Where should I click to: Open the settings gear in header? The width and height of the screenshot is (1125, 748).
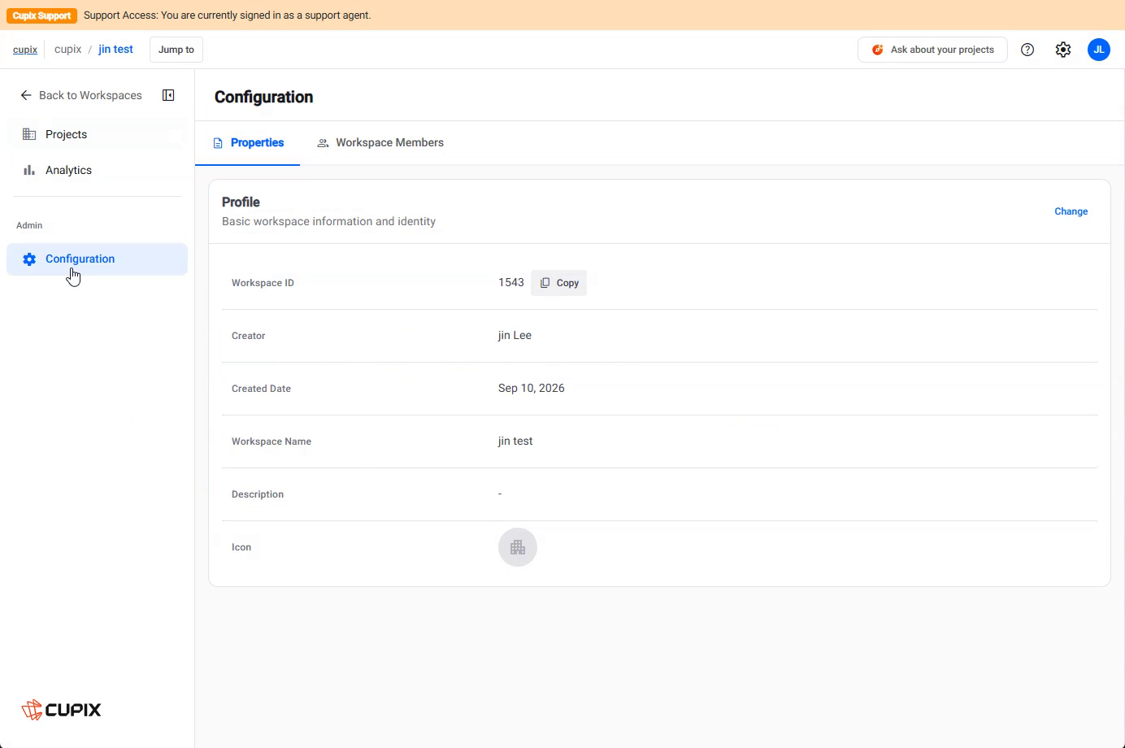point(1063,50)
